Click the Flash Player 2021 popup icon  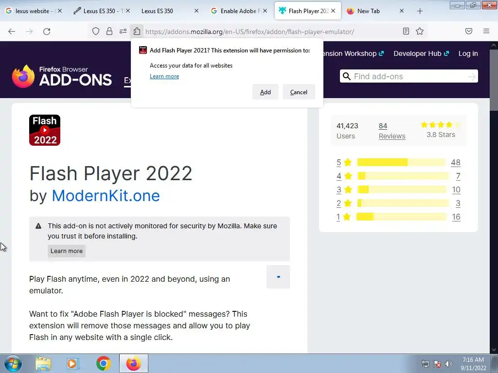[143, 50]
